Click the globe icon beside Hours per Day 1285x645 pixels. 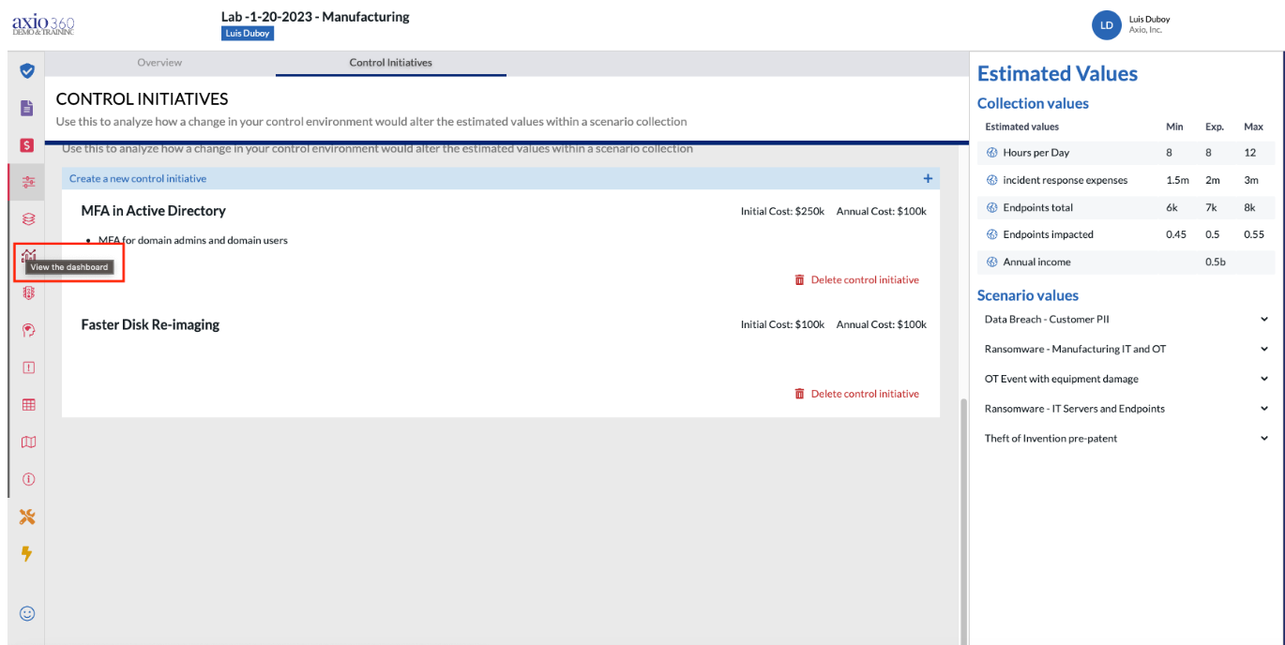click(x=992, y=153)
